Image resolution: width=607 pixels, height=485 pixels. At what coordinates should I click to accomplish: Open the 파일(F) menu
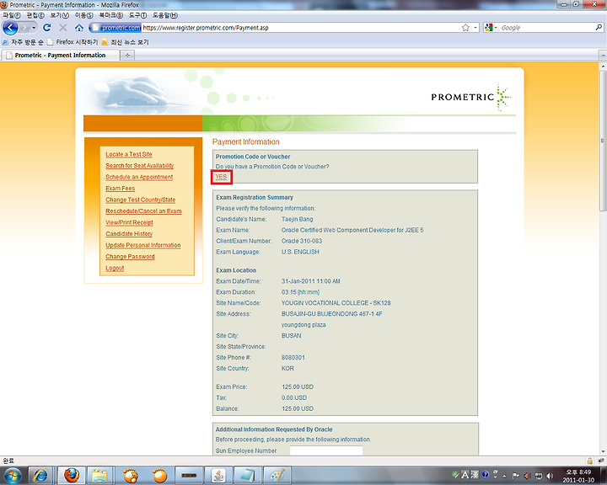click(12, 15)
